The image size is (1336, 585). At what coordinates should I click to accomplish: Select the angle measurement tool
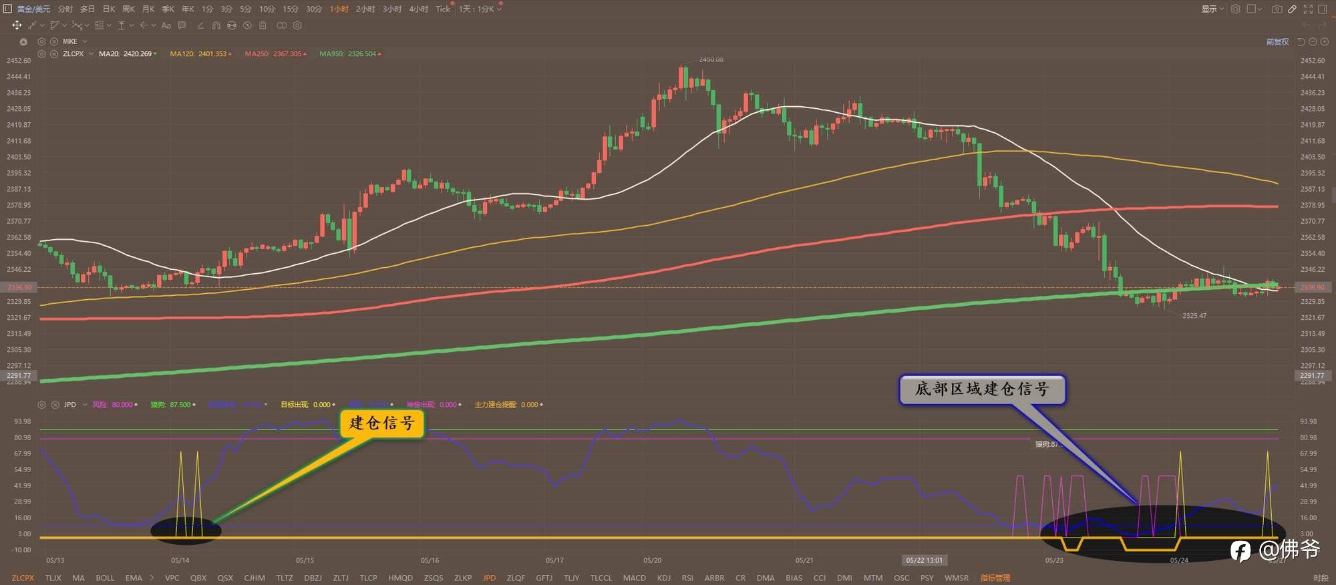pyautogui.click(x=200, y=25)
